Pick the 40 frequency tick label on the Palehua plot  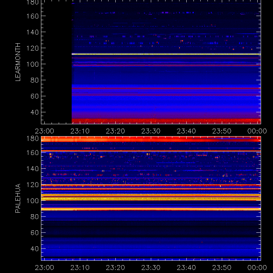coord(34,249)
